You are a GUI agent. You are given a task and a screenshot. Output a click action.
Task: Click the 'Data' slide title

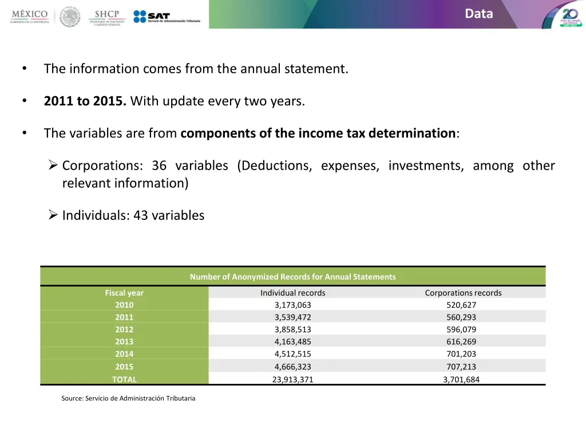pos(479,14)
